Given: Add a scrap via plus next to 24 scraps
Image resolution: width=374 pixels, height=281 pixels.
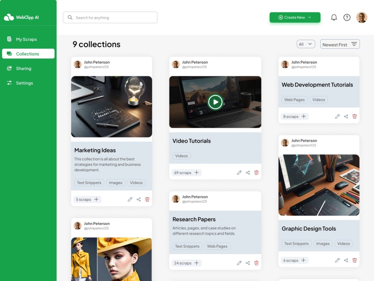Looking at the screenshot, I should point(196,263).
